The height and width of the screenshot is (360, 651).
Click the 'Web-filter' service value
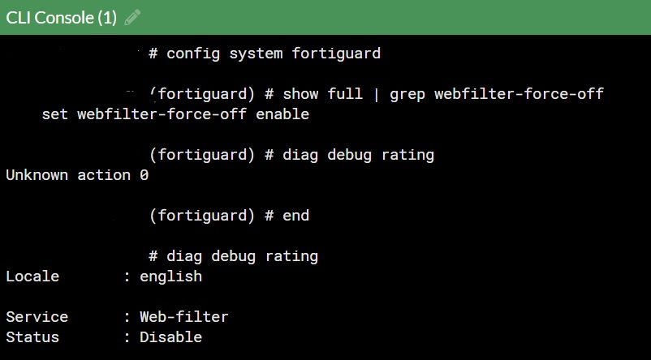184,317
